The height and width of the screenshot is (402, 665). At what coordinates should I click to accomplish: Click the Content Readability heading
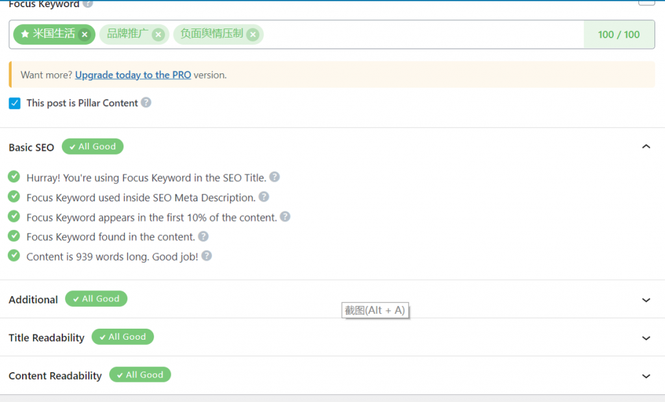(x=55, y=375)
